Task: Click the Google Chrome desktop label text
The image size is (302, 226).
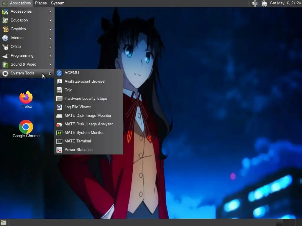Action: (x=26, y=136)
